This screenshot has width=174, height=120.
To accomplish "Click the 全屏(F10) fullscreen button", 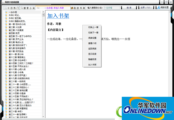I will (146, 8).
